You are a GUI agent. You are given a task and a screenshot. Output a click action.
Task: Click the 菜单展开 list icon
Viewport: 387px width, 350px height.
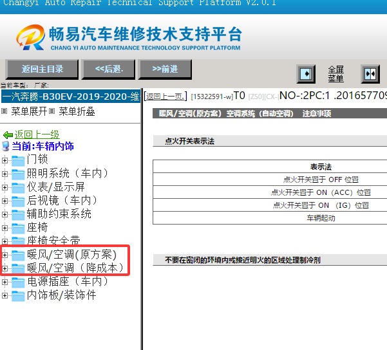(5, 111)
